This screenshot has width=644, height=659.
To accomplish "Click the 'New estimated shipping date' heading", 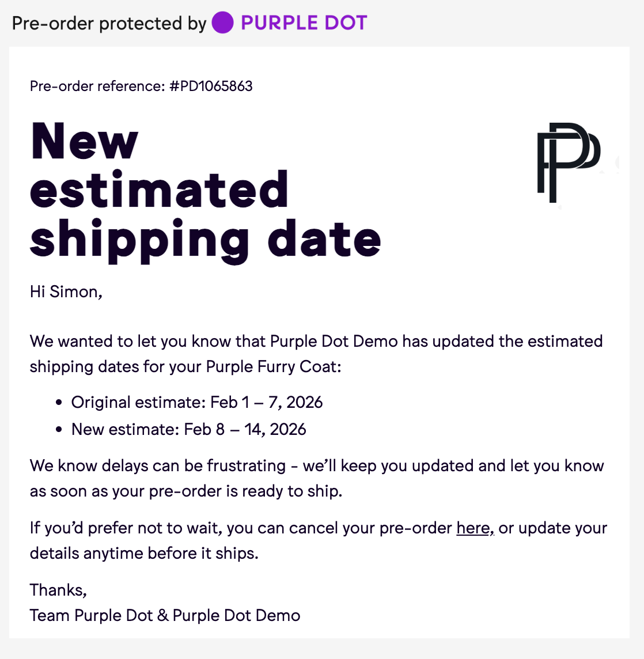I will coord(204,190).
